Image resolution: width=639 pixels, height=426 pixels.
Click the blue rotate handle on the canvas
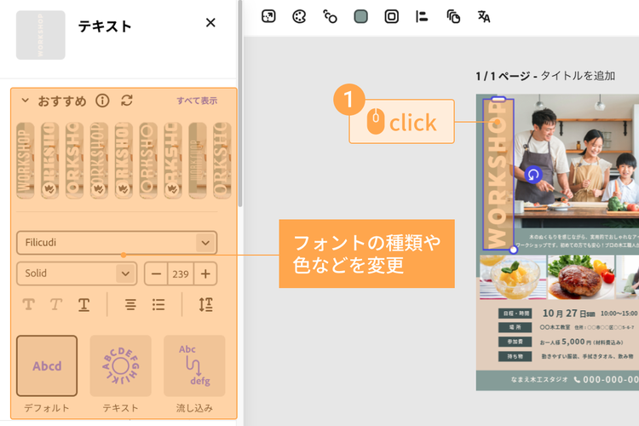[x=533, y=175]
